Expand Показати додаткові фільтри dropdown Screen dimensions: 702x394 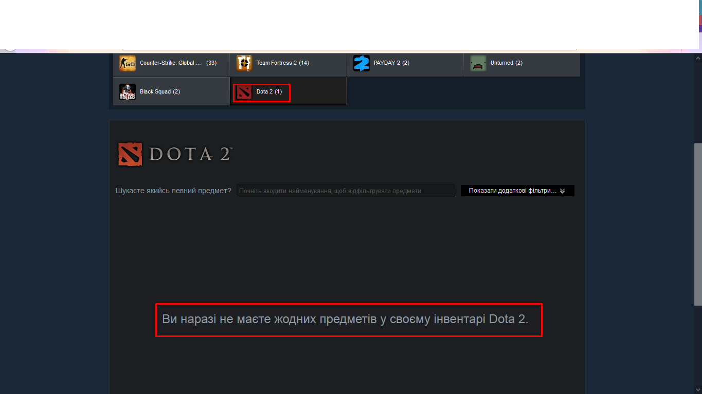click(517, 191)
